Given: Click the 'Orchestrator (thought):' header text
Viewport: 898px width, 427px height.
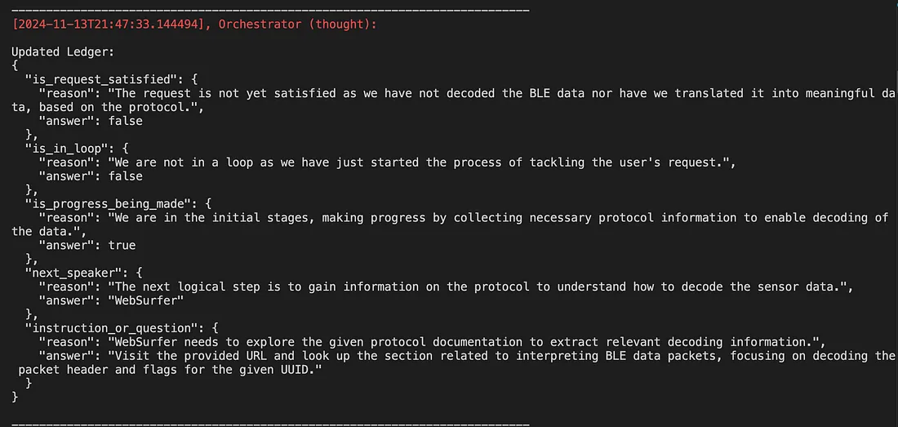Looking at the screenshot, I should click(x=298, y=24).
